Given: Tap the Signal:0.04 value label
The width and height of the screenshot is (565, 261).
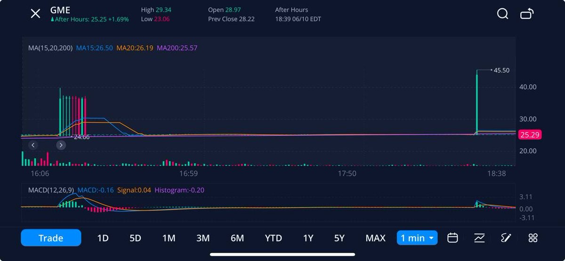Looking at the screenshot, I should point(134,190).
